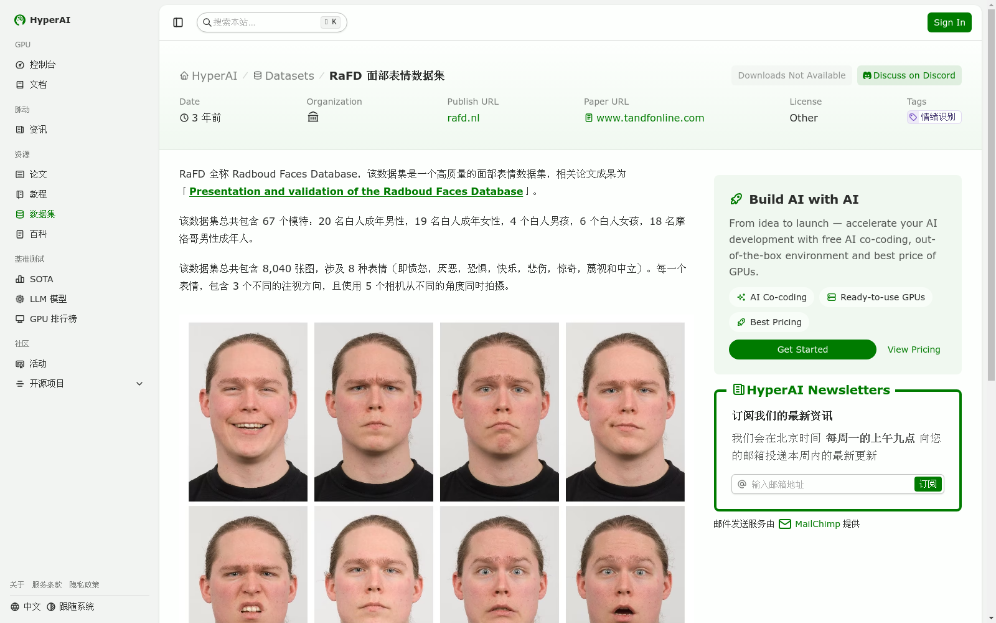Open the rafd.nl publish URL
This screenshot has height=623, width=996.
(x=463, y=118)
